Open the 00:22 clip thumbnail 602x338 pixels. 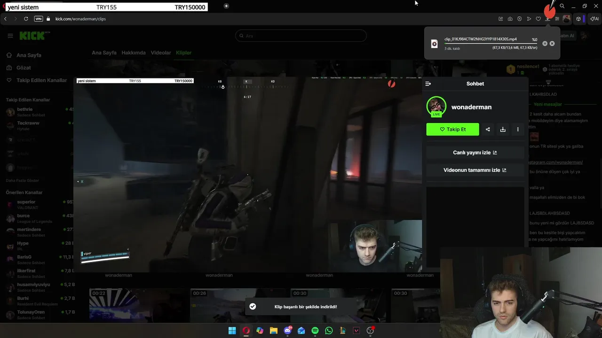139,305
